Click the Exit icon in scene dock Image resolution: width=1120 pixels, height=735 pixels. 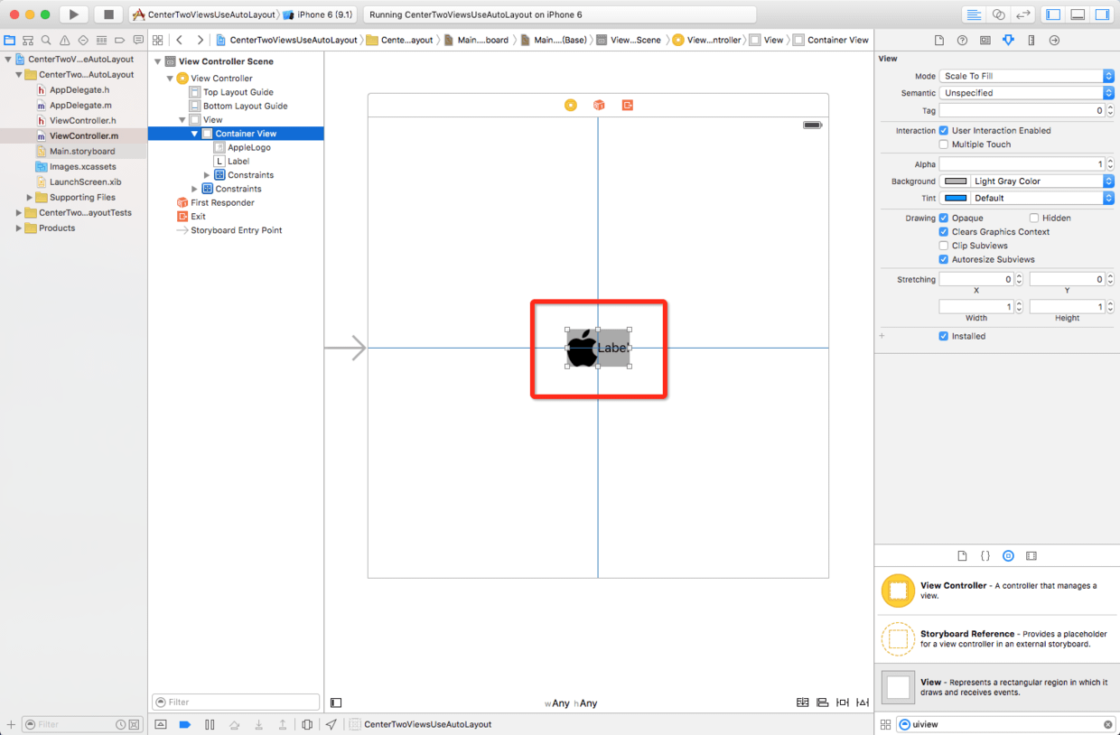(628, 106)
